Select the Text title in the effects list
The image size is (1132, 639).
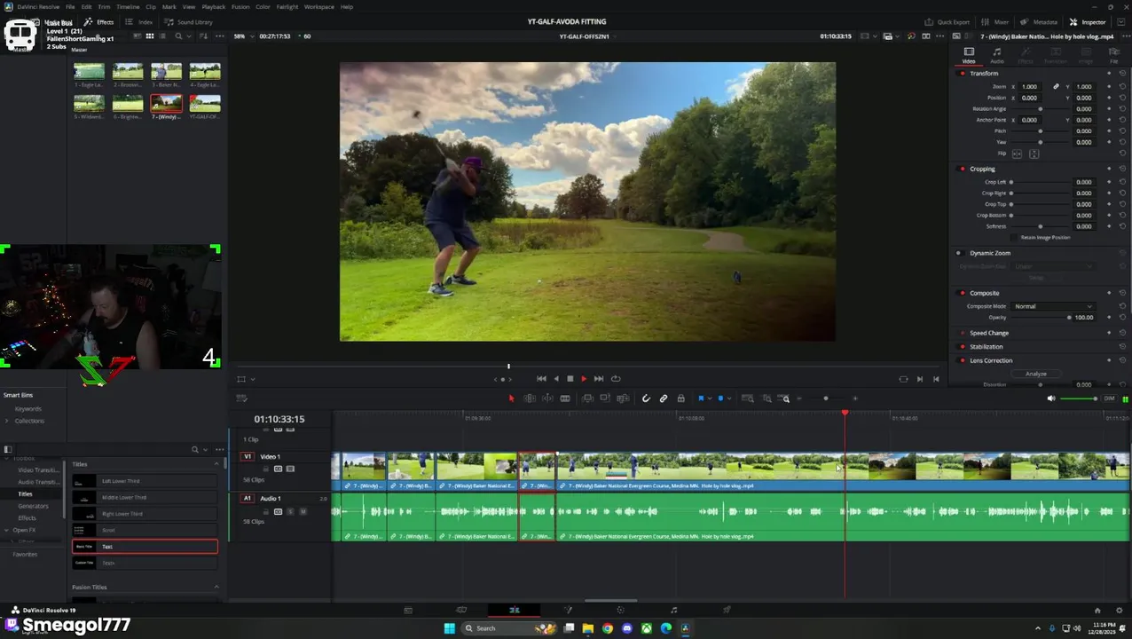point(145,547)
